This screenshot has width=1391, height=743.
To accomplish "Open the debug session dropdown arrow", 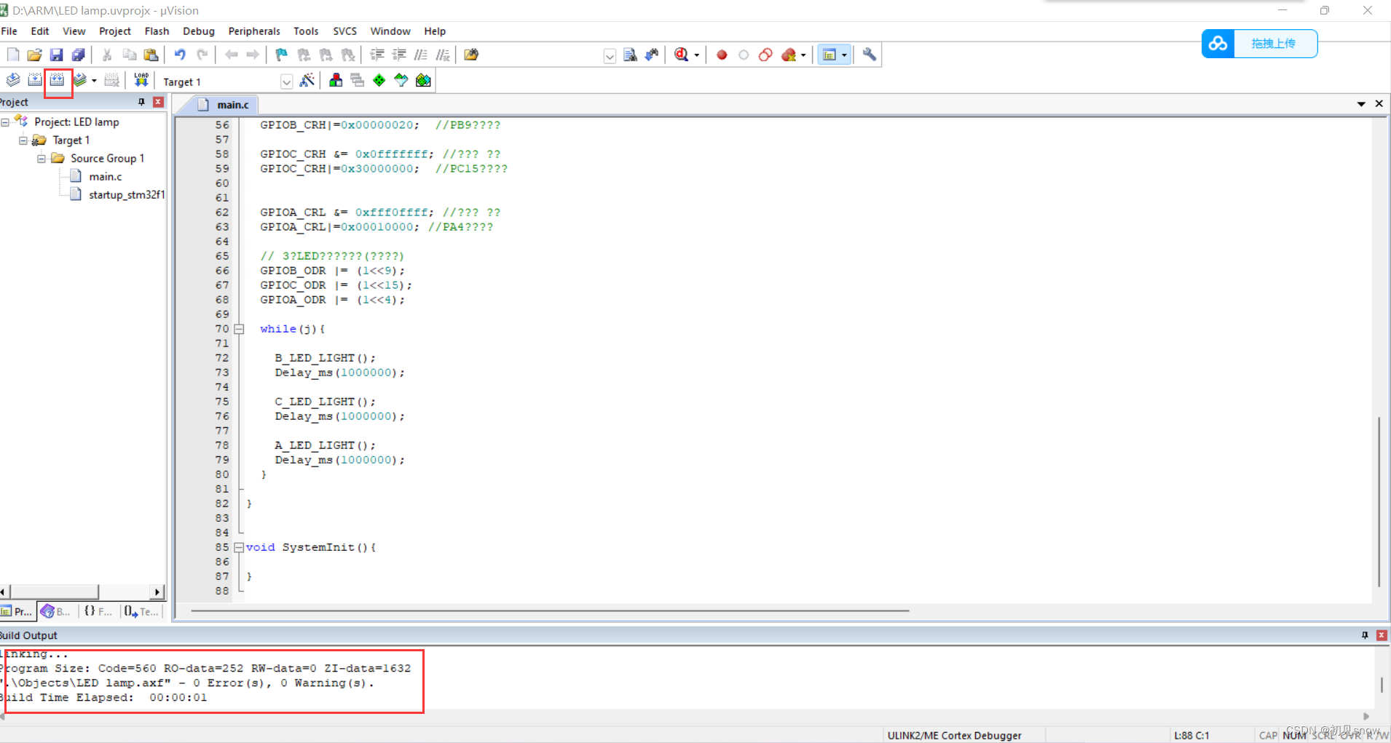I will [697, 55].
